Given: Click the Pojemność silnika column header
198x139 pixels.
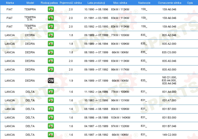Looking at the screenshot, I should 71,3.
